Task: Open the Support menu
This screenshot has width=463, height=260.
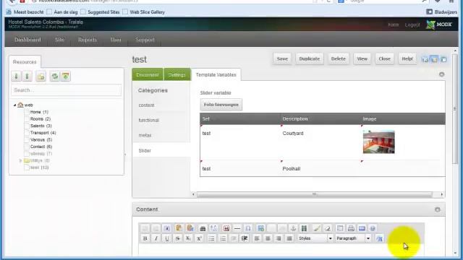Action: tap(145, 40)
